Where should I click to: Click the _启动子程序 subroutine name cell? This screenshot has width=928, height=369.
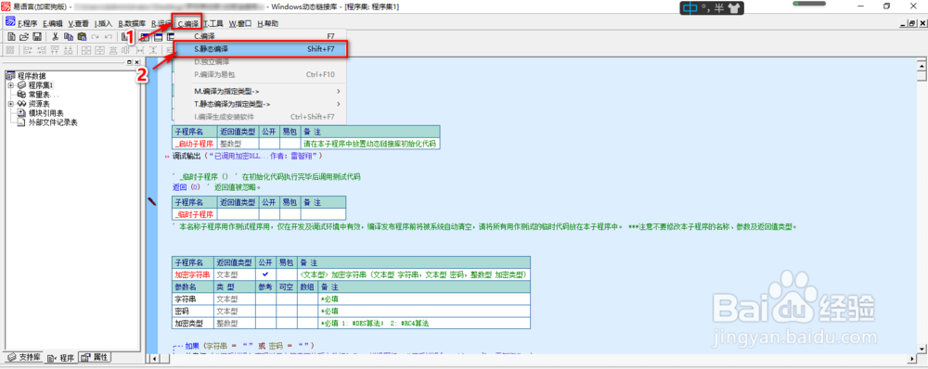pos(194,144)
